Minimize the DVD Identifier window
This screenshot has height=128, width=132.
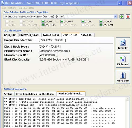[x=120, y=3]
